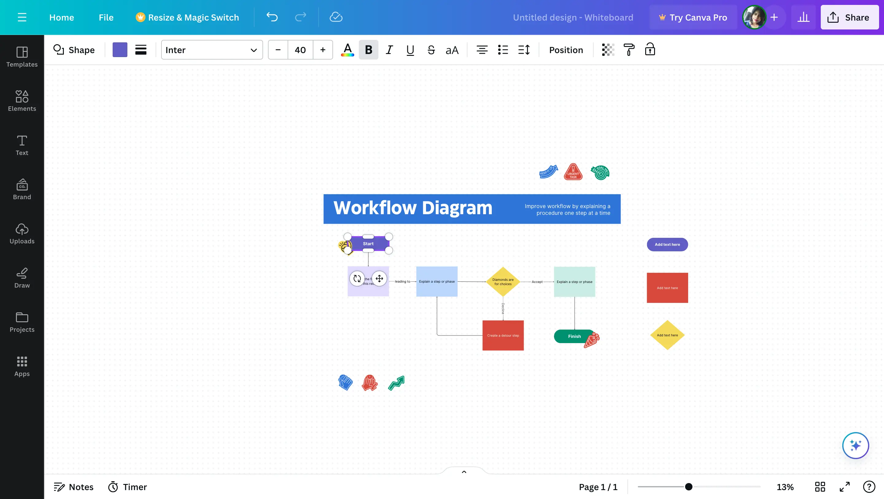Click the font size field showing 40
Screen dimensions: 884x499
pyautogui.click(x=300, y=50)
